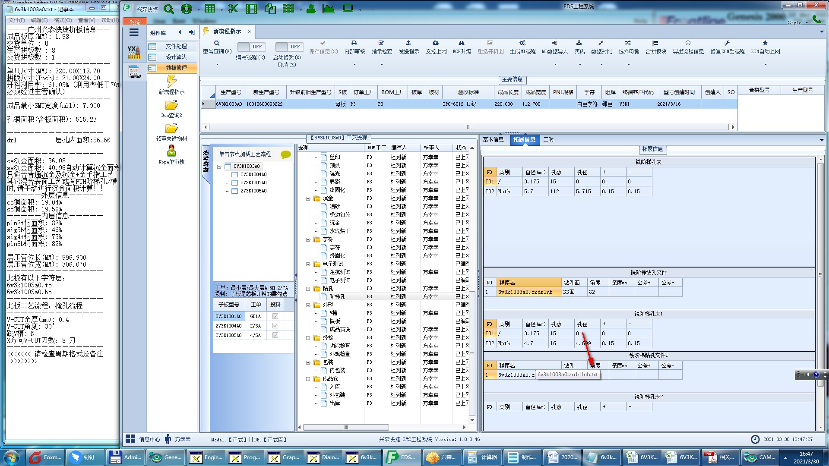Click the green lifebuoy help icon

pos(187,9)
